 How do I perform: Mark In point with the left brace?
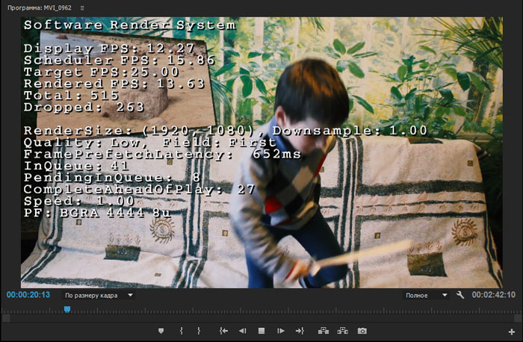181,331
